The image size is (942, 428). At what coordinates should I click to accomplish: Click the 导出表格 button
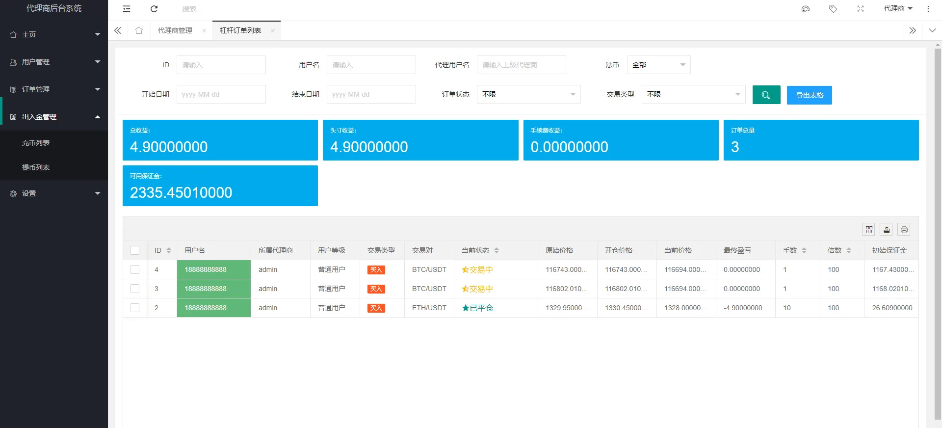[x=809, y=95]
